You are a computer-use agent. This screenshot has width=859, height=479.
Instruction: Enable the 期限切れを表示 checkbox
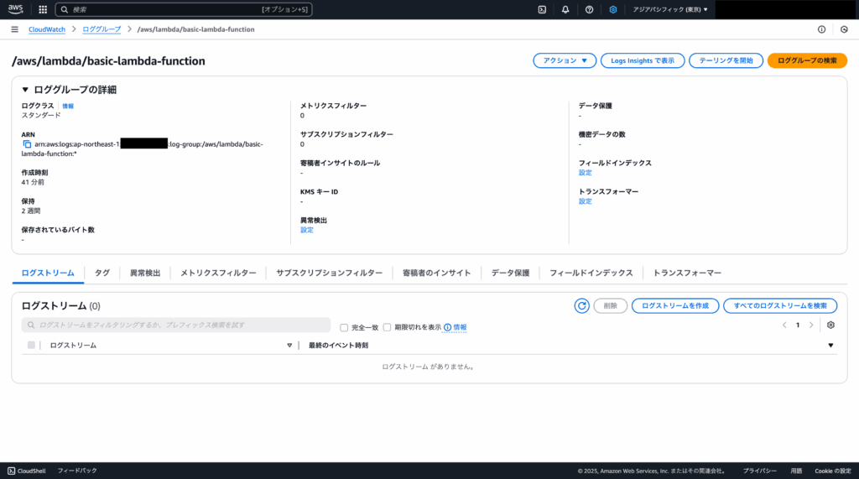coord(388,327)
